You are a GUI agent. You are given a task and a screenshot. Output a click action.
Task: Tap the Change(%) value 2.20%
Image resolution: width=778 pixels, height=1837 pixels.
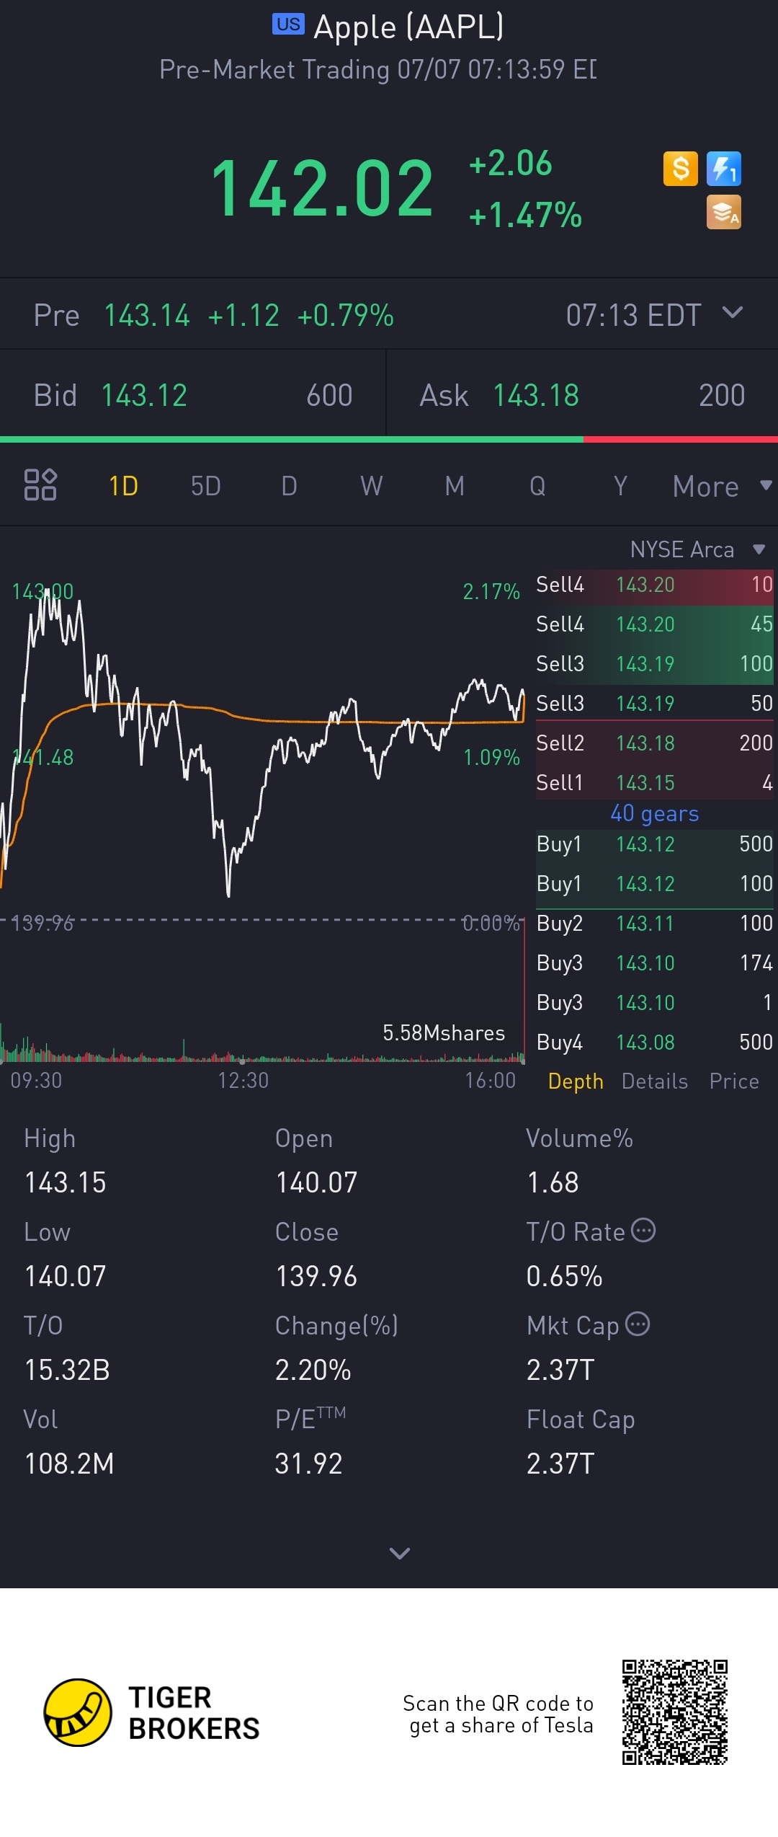(x=313, y=1370)
